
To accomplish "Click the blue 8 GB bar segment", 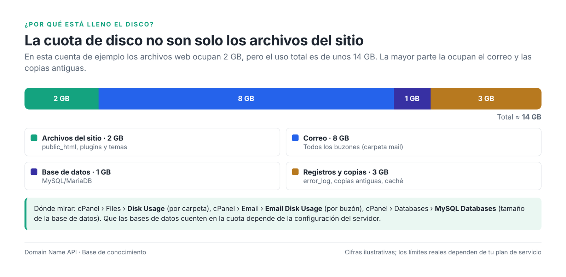I will click(x=246, y=99).
